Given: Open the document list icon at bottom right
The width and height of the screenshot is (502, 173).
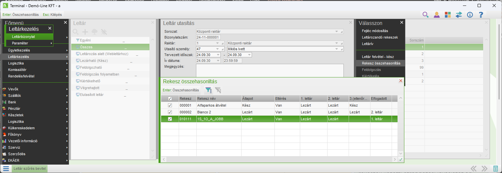Looking at the screenshot, I should 496,168.
